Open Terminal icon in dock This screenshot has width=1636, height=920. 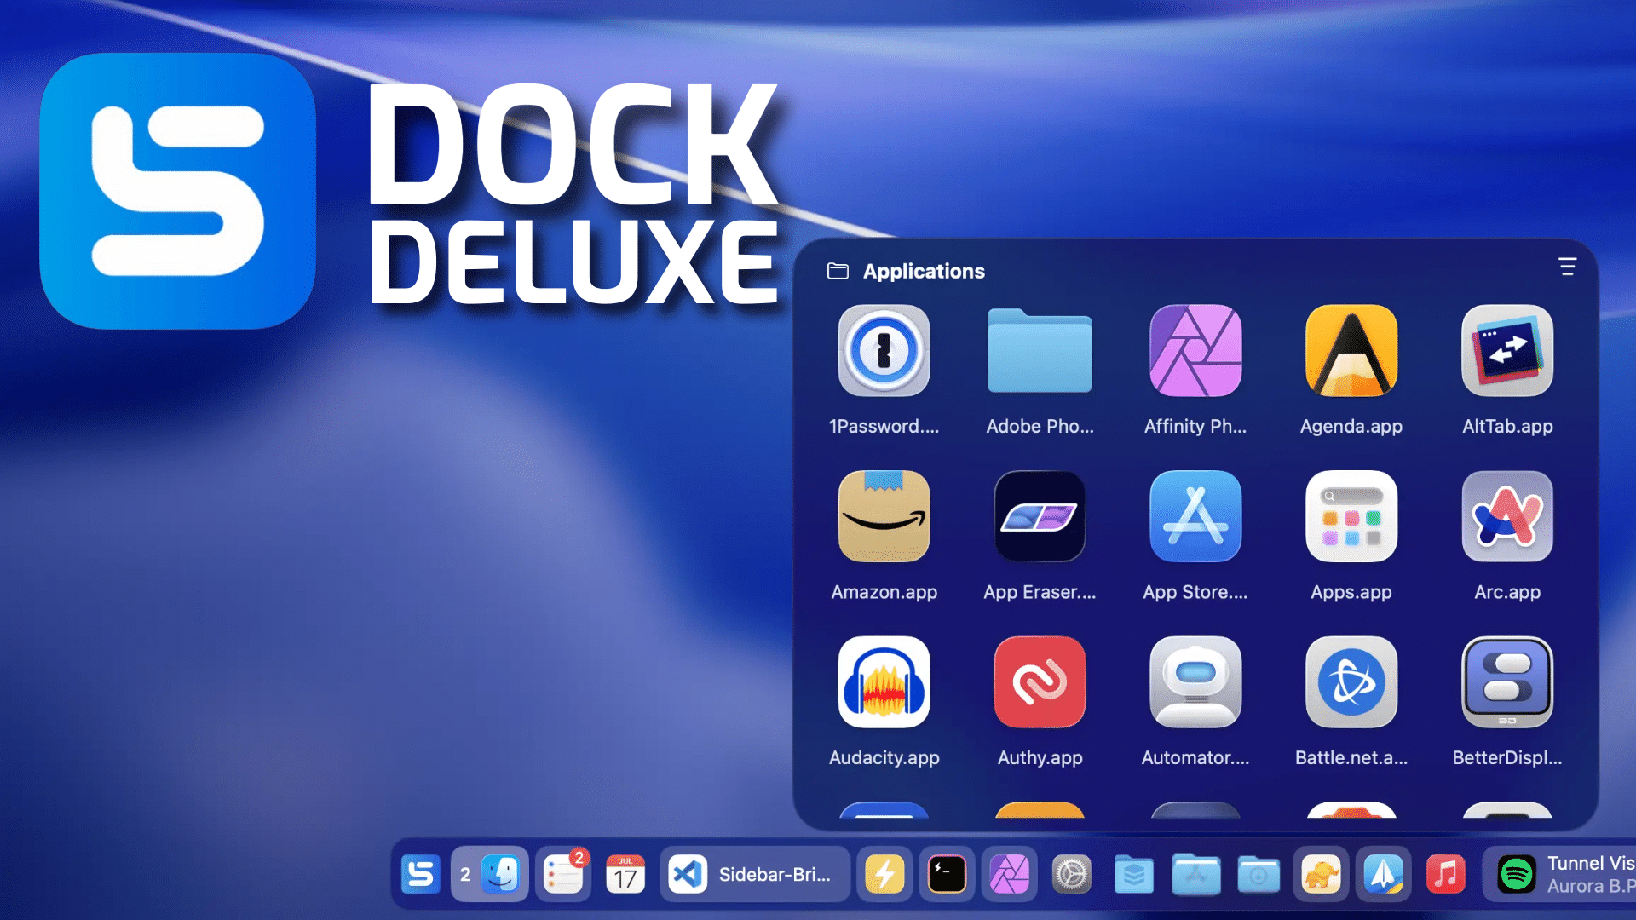point(947,874)
